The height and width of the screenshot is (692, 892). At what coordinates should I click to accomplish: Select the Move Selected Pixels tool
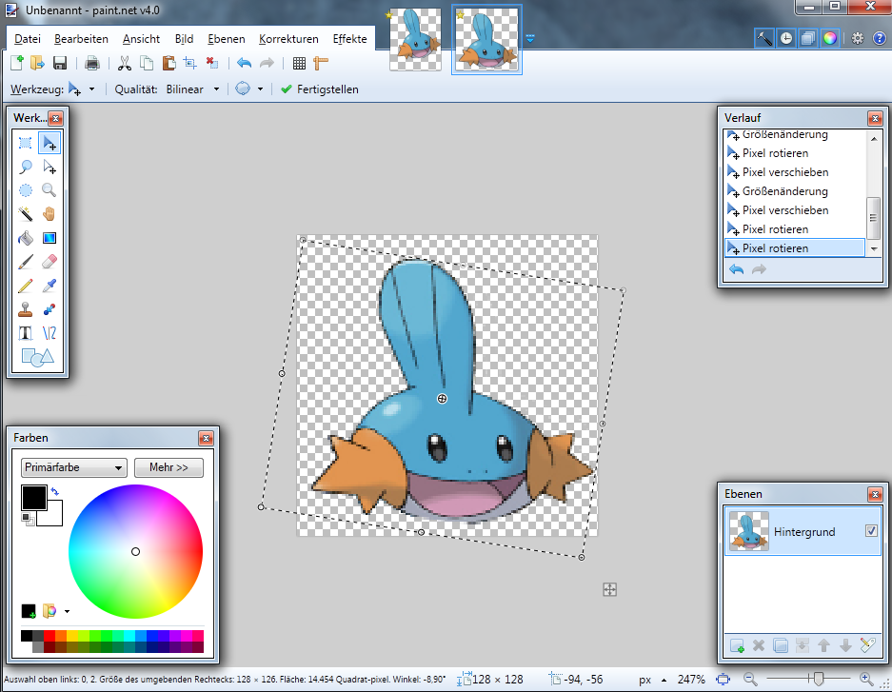(x=50, y=143)
